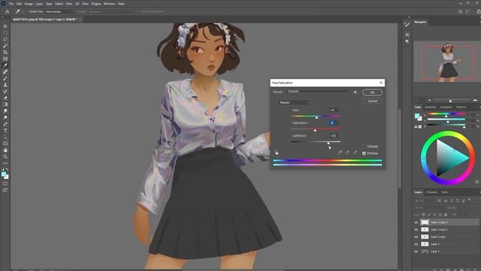Select the History Brush tool
The image size is (481, 271).
click(x=5, y=92)
